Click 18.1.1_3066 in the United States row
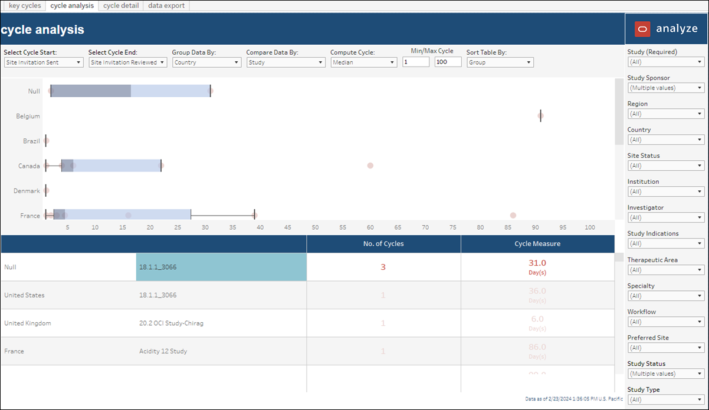The image size is (709, 410). coord(221,295)
